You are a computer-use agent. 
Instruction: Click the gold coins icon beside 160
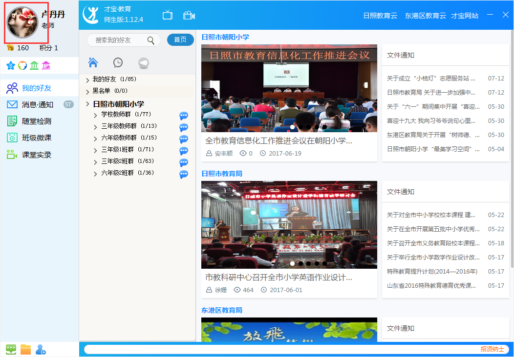tap(10, 48)
